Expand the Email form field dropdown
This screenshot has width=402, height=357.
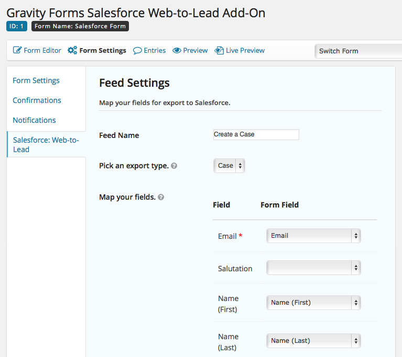pyautogui.click(x=313, y=236)
